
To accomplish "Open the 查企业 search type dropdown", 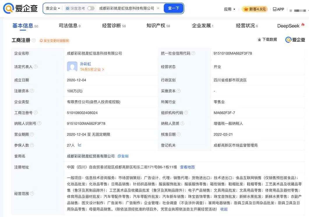I will 53,8.
